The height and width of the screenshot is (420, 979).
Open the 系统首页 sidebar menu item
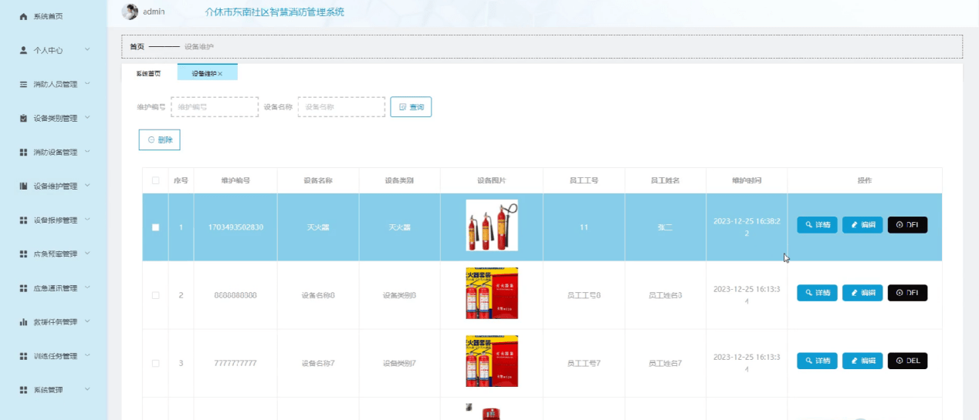[x=53, y=16]
